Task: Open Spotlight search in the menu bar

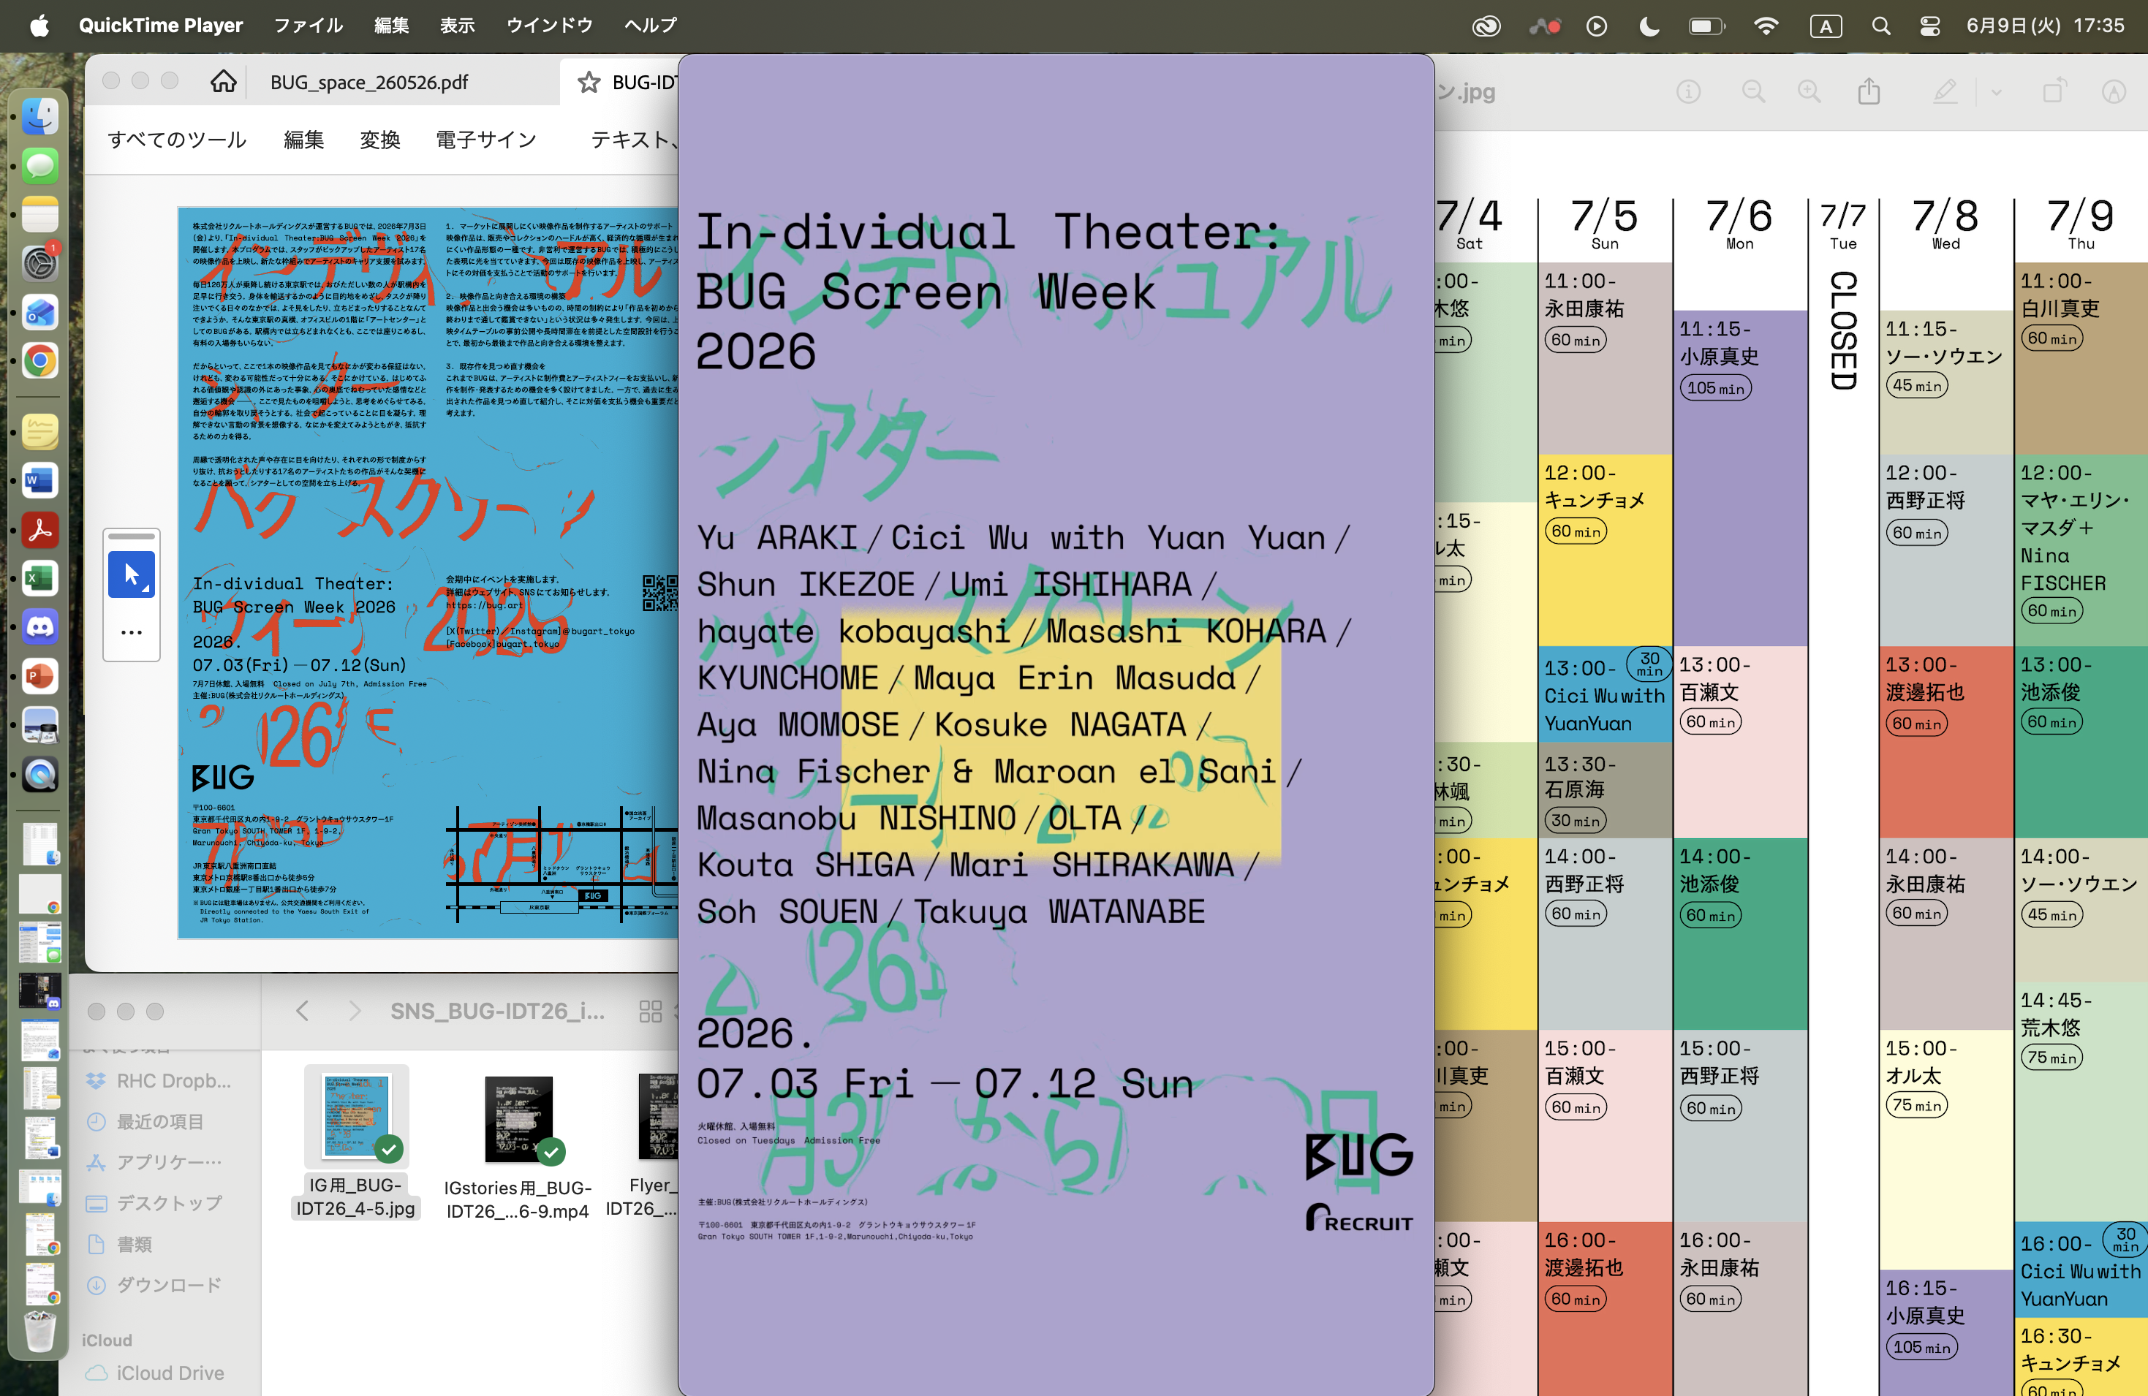Action: coord(1880,26)
